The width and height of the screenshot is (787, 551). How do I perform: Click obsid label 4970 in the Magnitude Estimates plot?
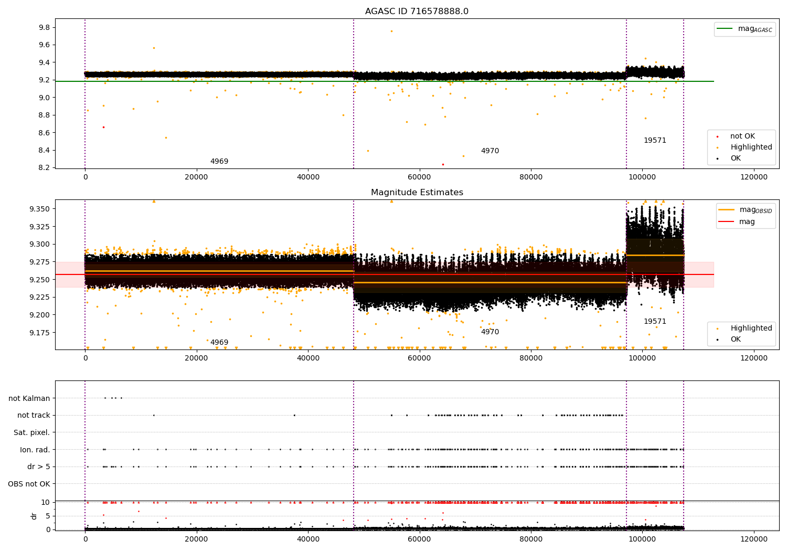click(490, 332)
